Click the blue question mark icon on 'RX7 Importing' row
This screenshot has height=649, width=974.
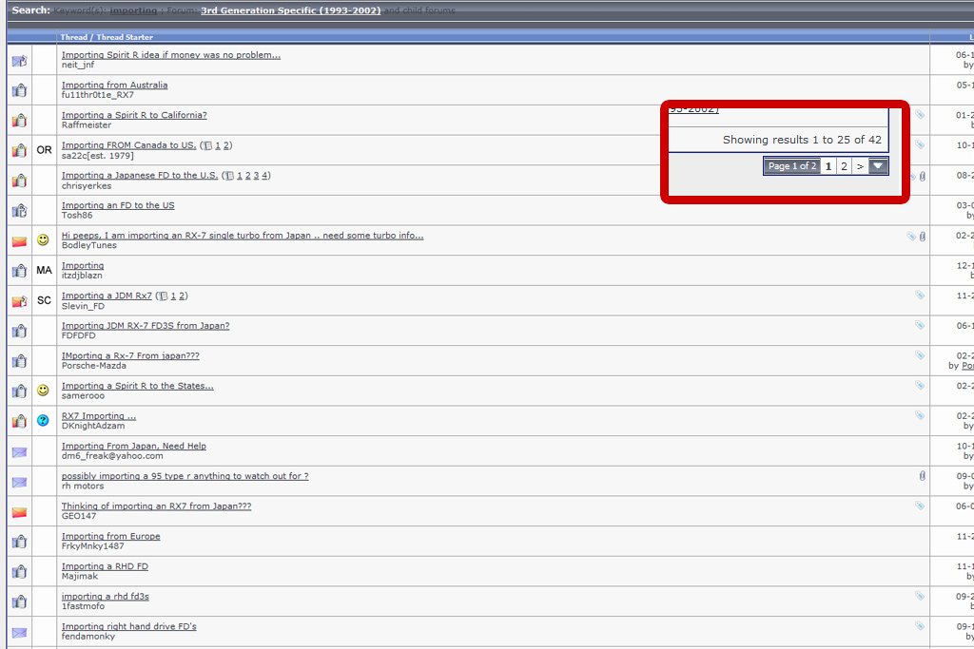click(43, 421)
